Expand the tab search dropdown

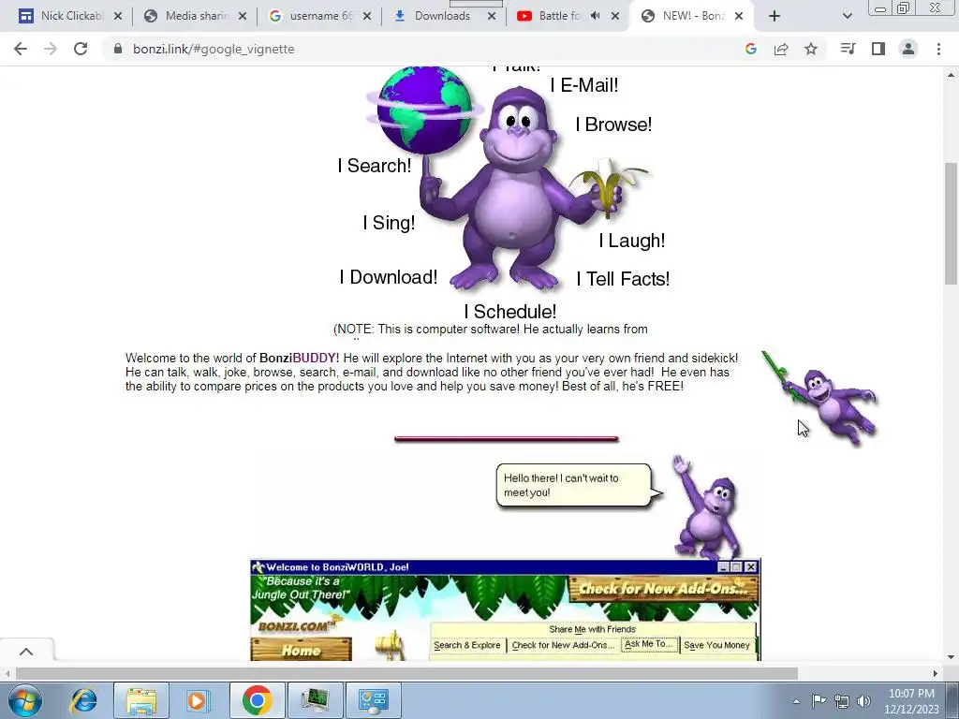(x=847, y=17)
